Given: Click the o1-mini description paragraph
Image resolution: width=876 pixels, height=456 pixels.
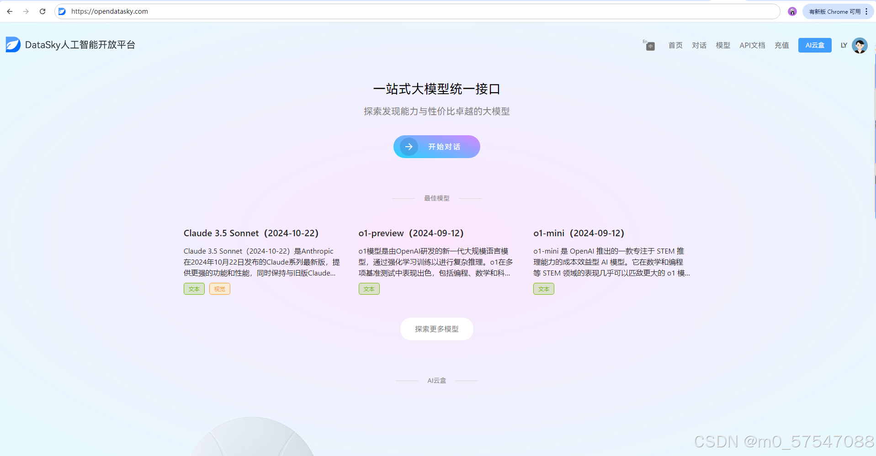Looking at the screenshot, I should point(611,262).
